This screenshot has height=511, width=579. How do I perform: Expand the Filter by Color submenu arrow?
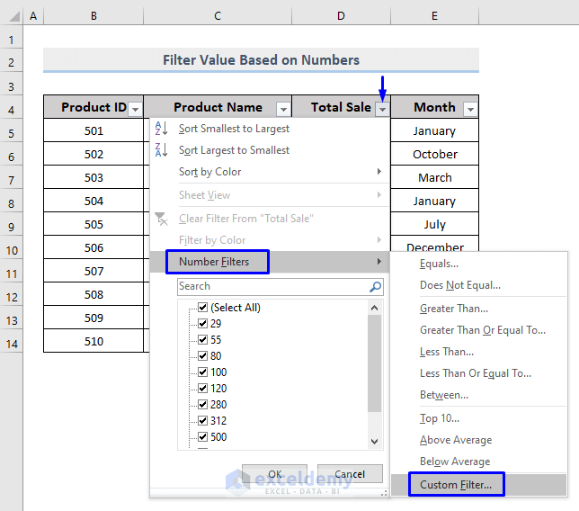379,240
